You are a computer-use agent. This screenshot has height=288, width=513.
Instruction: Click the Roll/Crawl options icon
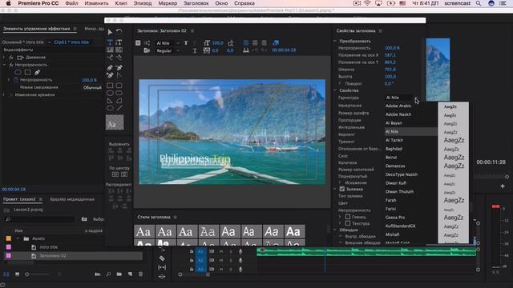pos(147,43)
